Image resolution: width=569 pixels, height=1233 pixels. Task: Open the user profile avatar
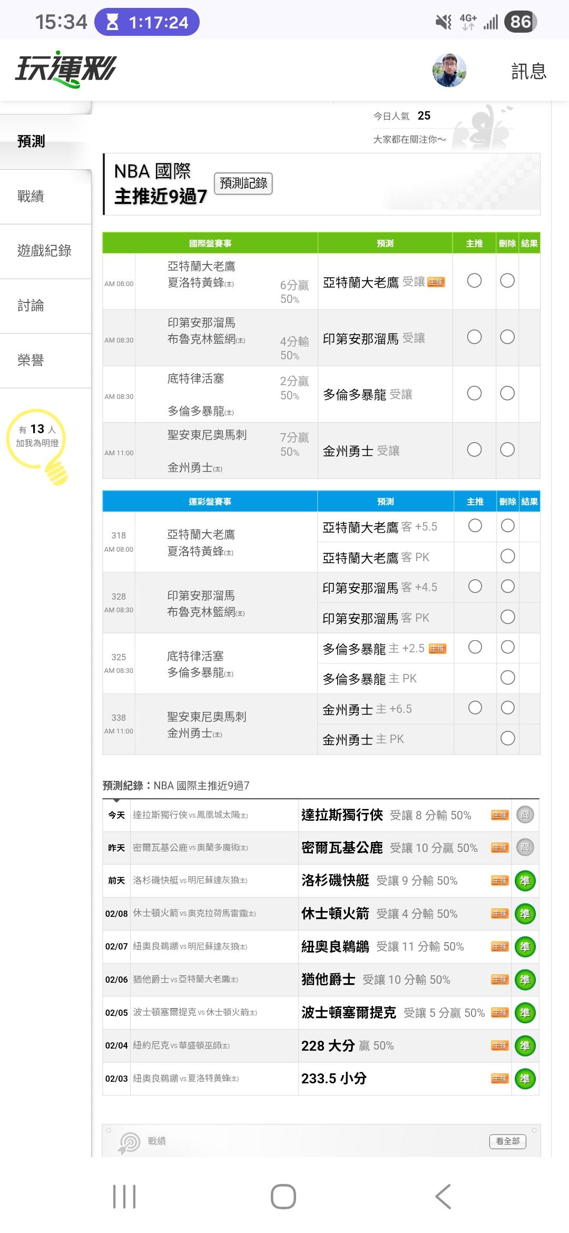tap(449, 70)
